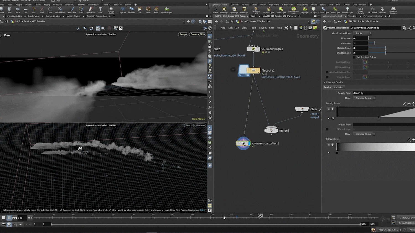Image resolution: width=415 pixels, height=233 pixels.
Task: Enable the Set Ambient Colors checkbox
Action: tap(354, 57)
